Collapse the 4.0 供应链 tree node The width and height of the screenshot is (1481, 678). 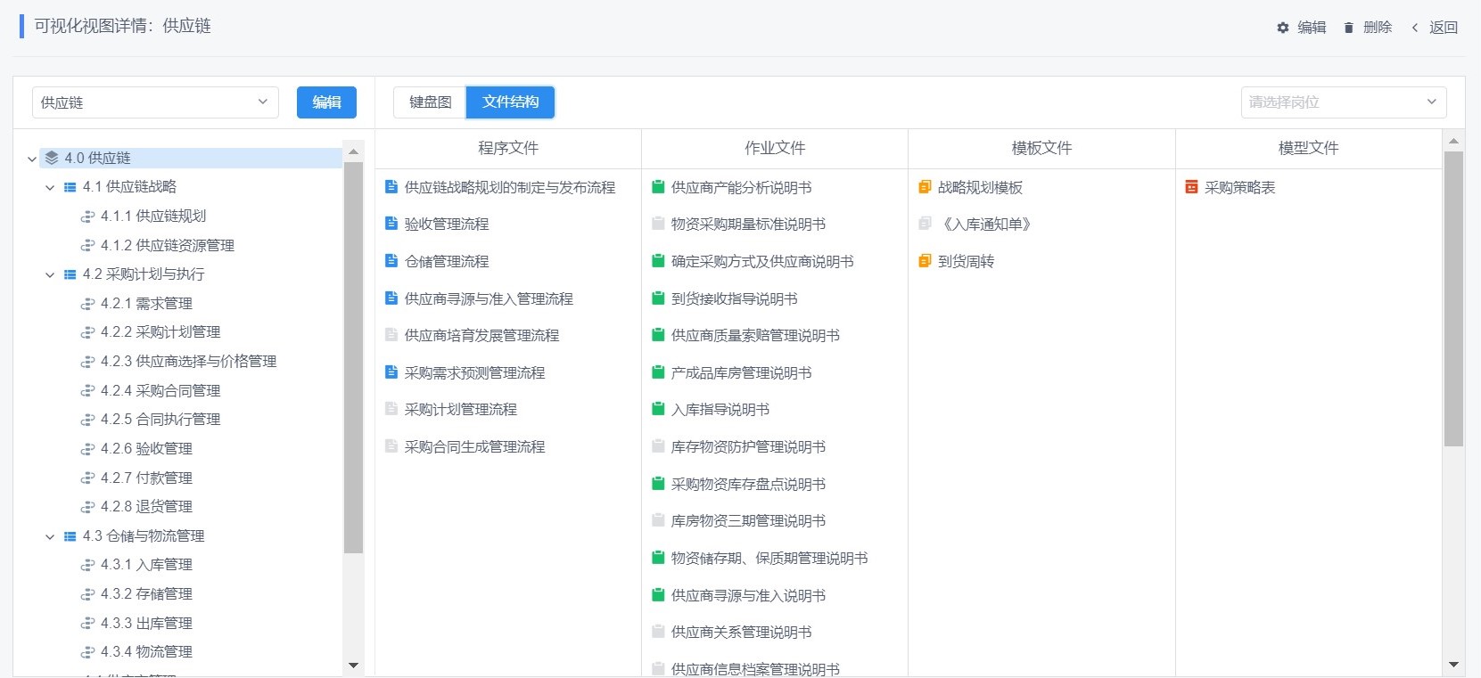(32, 159)
